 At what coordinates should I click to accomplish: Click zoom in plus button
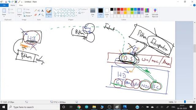point(194,102)
